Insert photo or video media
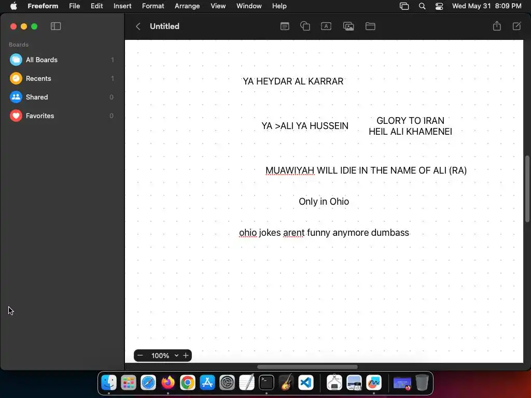Viewport: 531px width, 398px height. point(348,26)
